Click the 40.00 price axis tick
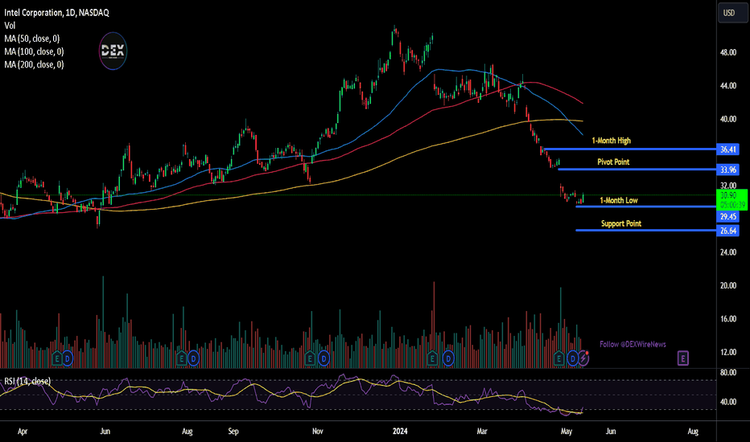The image size is (750, 442). tap(728, 120)
